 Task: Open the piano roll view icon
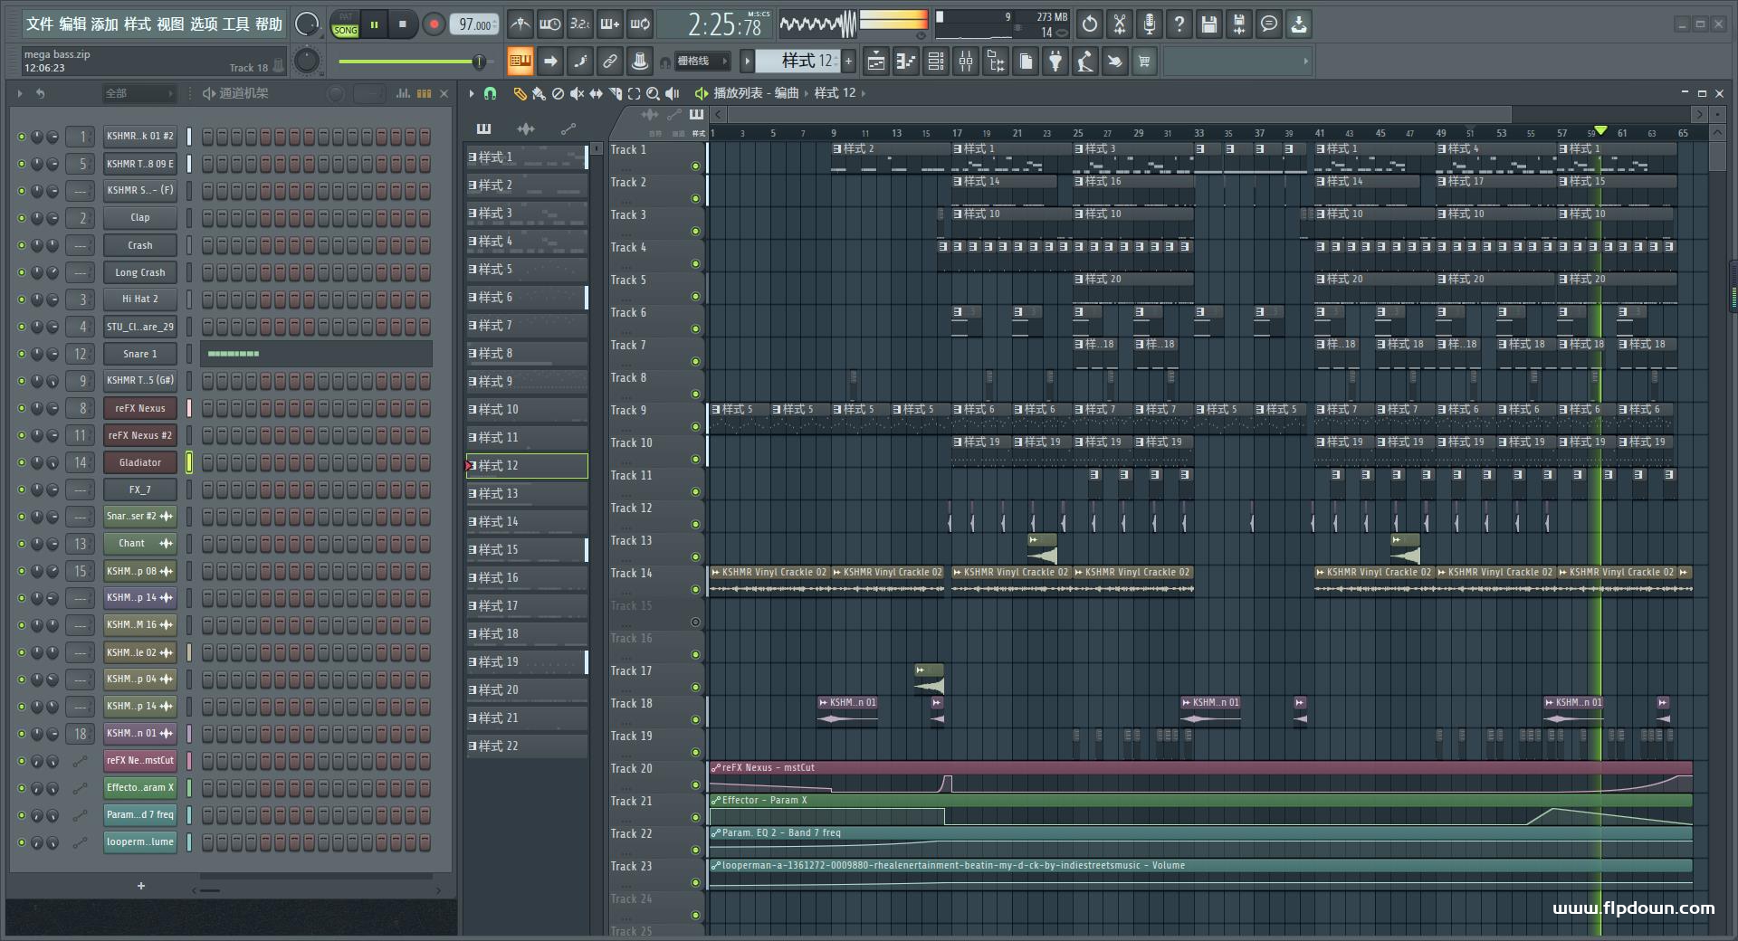(x=905, y=62)
